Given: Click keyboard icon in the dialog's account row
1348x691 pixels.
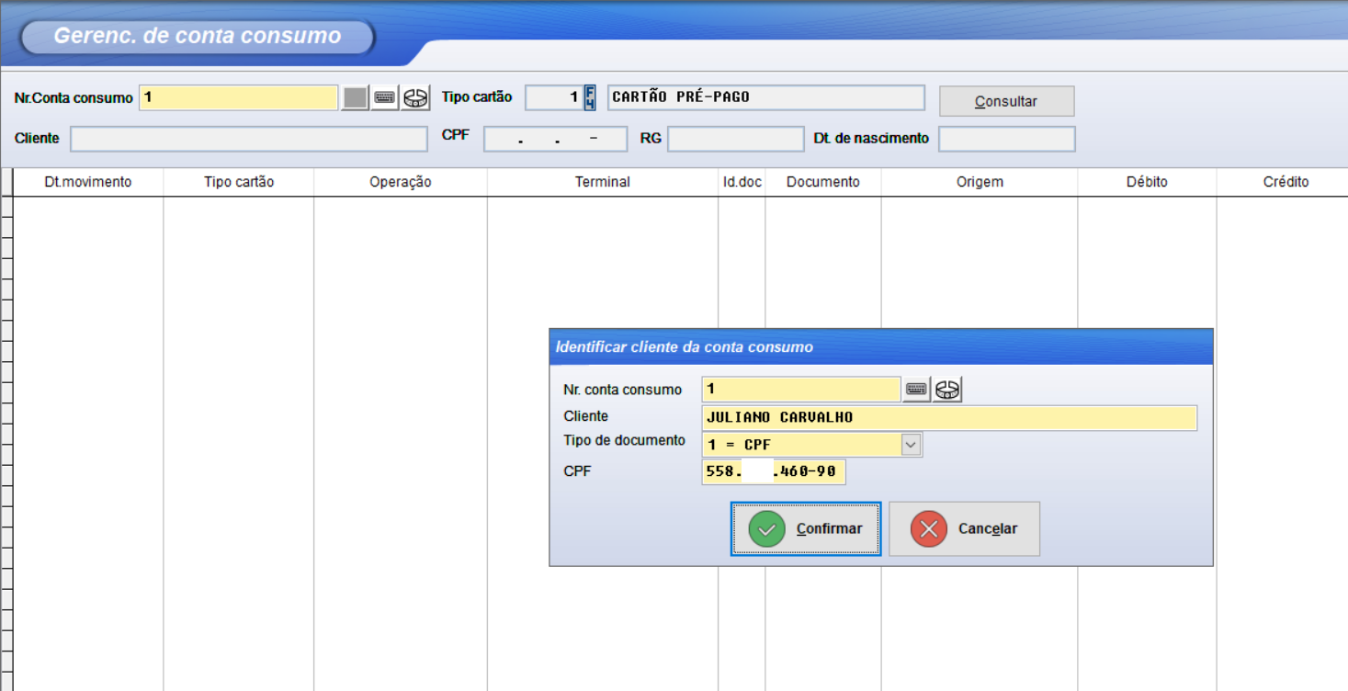Looking at the screenshot, I should point(916,390).
